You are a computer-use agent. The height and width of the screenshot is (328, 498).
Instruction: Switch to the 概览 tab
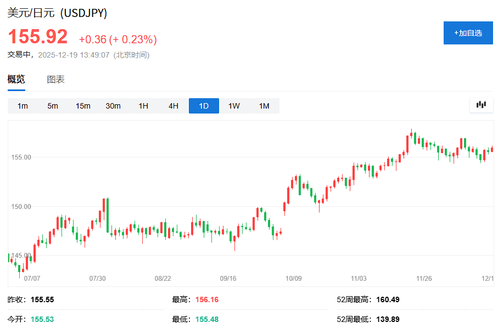(16, 80)
